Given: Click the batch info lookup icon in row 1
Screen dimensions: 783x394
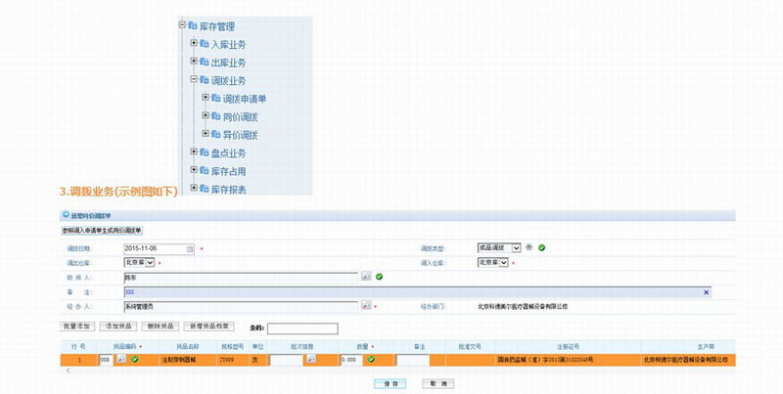Looking at the screenshot, I should [x=309, y=360].
